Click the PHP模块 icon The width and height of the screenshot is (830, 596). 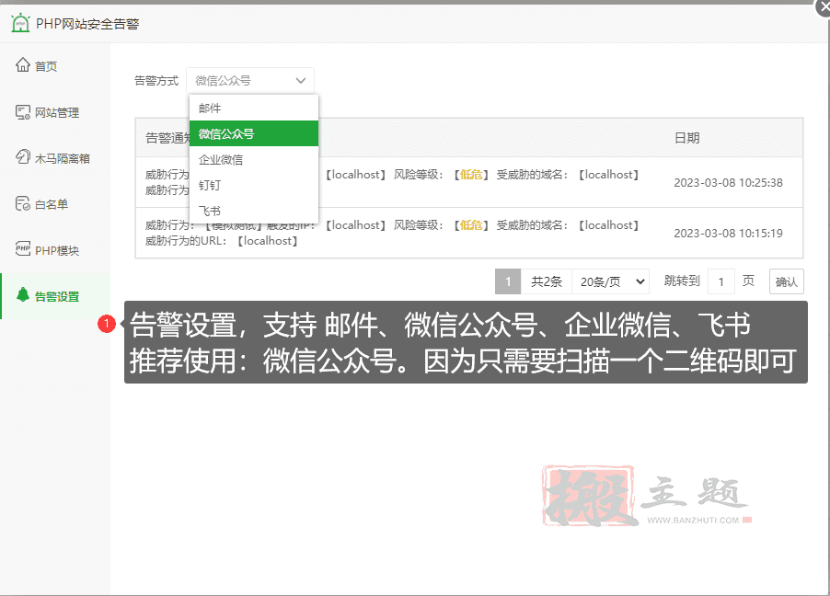coord(23,248)
